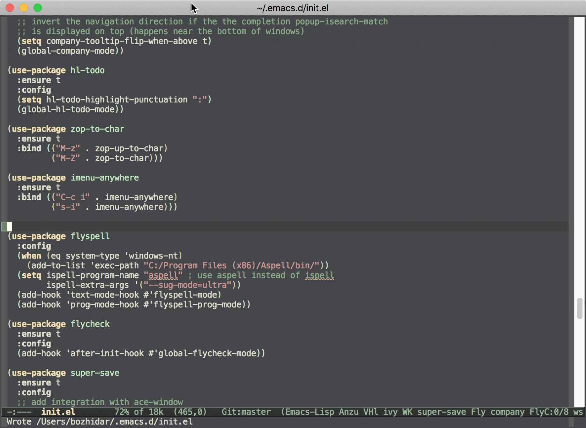Click the WK which-key indicator
The image size is (586, 428).
pos(407,412)
